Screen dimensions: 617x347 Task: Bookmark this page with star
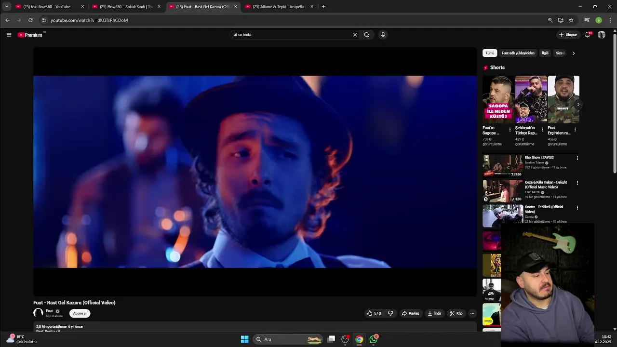click(x=571, y=20)
